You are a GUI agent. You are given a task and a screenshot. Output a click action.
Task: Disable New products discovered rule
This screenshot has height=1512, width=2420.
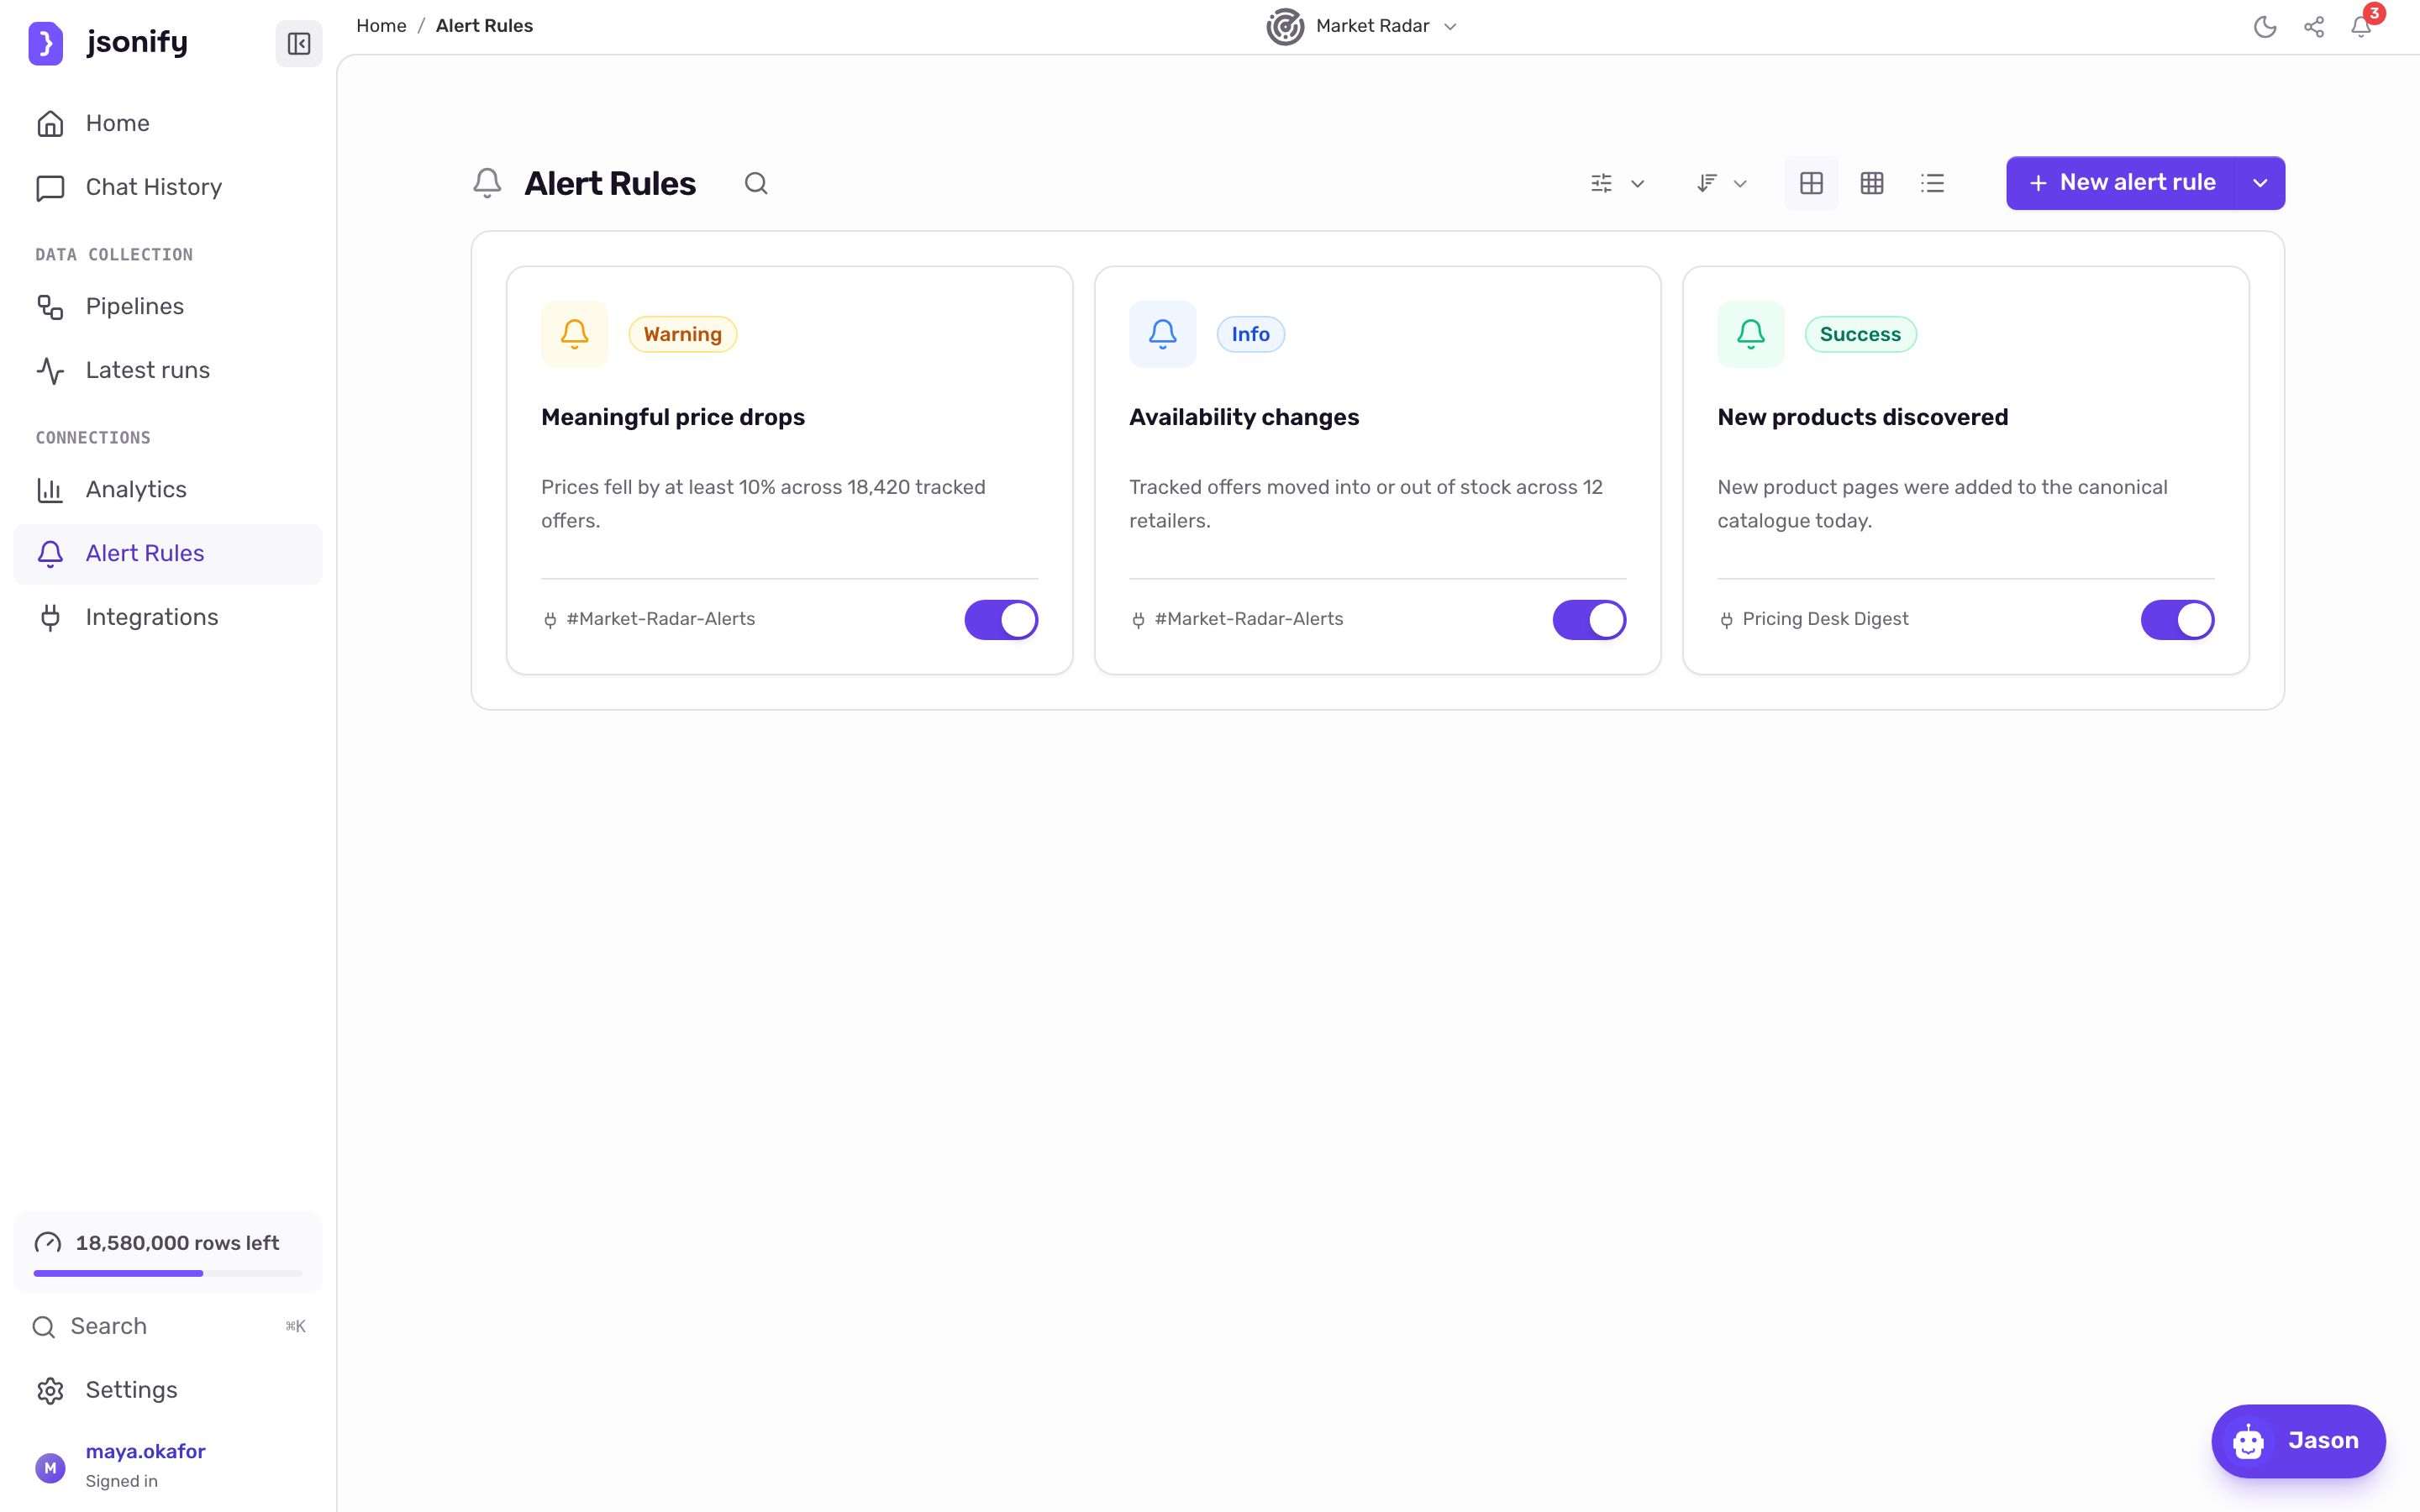pyautogui.click(x=2177, y=620)
